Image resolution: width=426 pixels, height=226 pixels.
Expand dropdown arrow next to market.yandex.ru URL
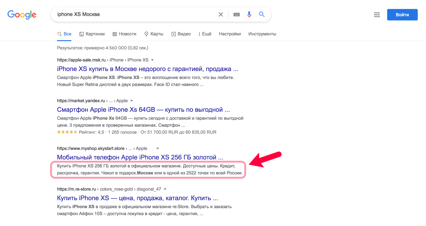[132, 100]
